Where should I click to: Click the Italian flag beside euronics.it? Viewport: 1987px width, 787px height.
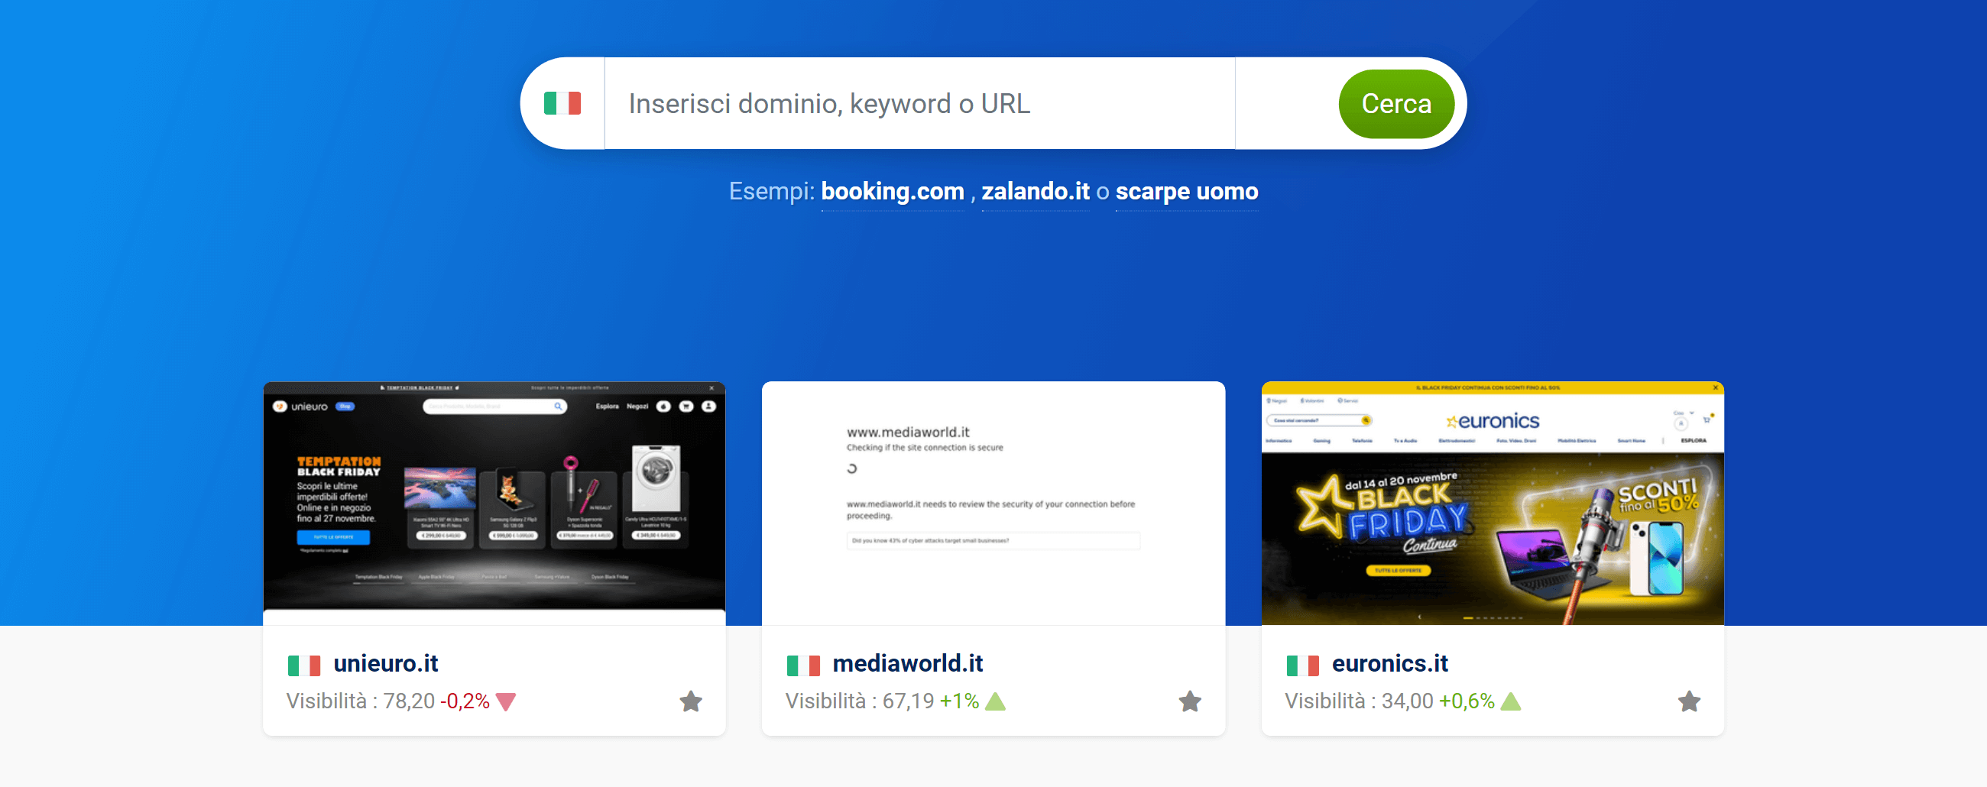pos(1303,665)
